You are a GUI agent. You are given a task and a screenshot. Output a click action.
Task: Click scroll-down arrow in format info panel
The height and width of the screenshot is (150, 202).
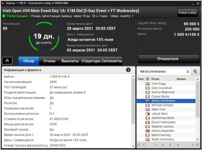point(133,146)
